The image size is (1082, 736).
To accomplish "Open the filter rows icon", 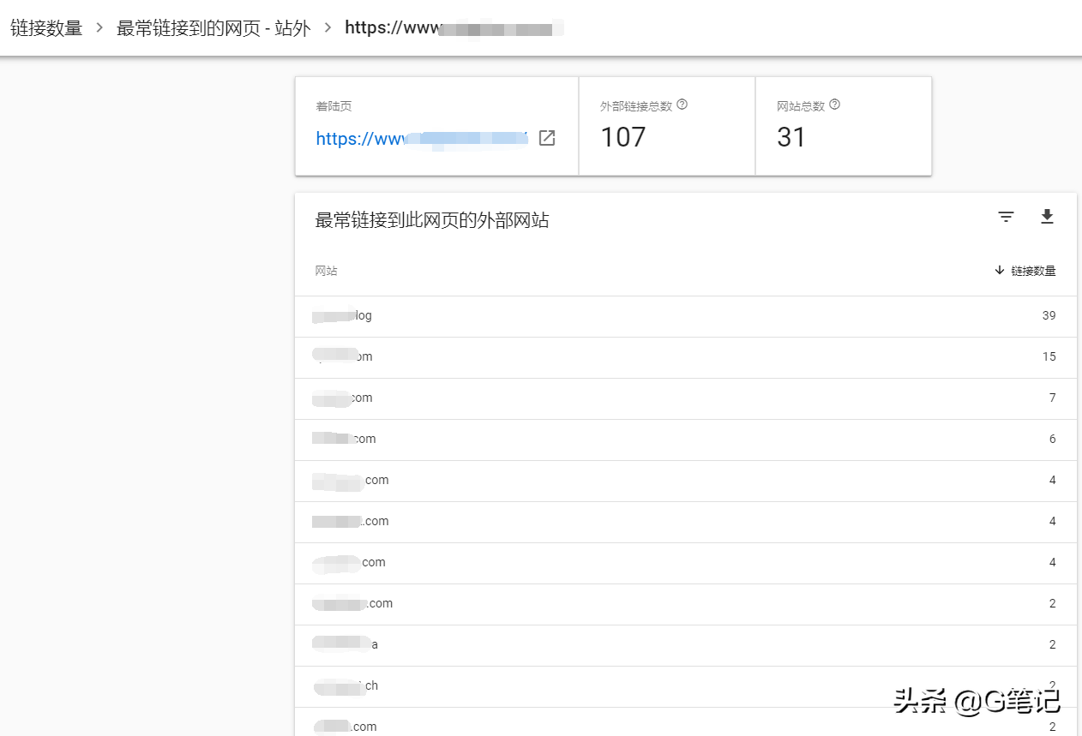I will coord(1006,218).
